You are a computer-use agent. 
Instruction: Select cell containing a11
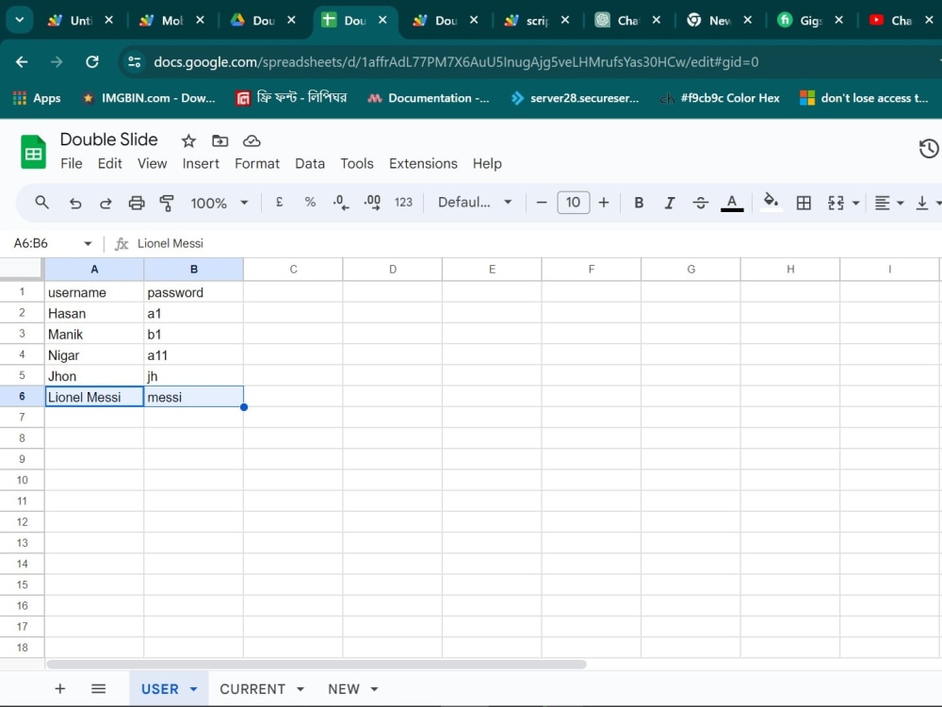(x=193, y=355)
